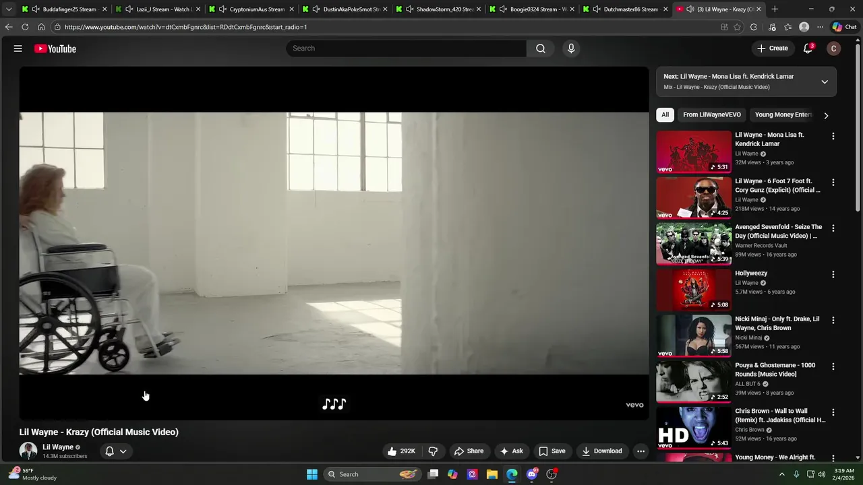Switch to CryptoniumAus Stream tab
The width and height of the screenshot is (863, 485).
pos(251,9)
